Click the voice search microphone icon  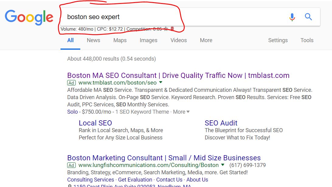(x=292, y=17)
